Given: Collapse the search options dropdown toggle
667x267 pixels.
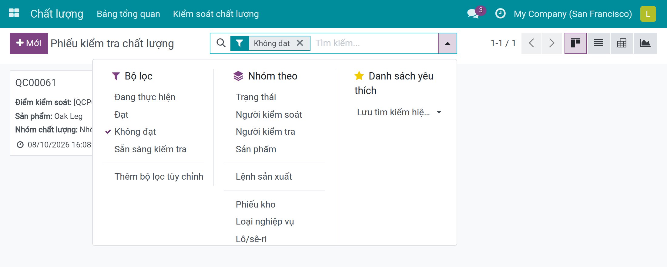Looking at the screenshot, I should coord(447,43).
